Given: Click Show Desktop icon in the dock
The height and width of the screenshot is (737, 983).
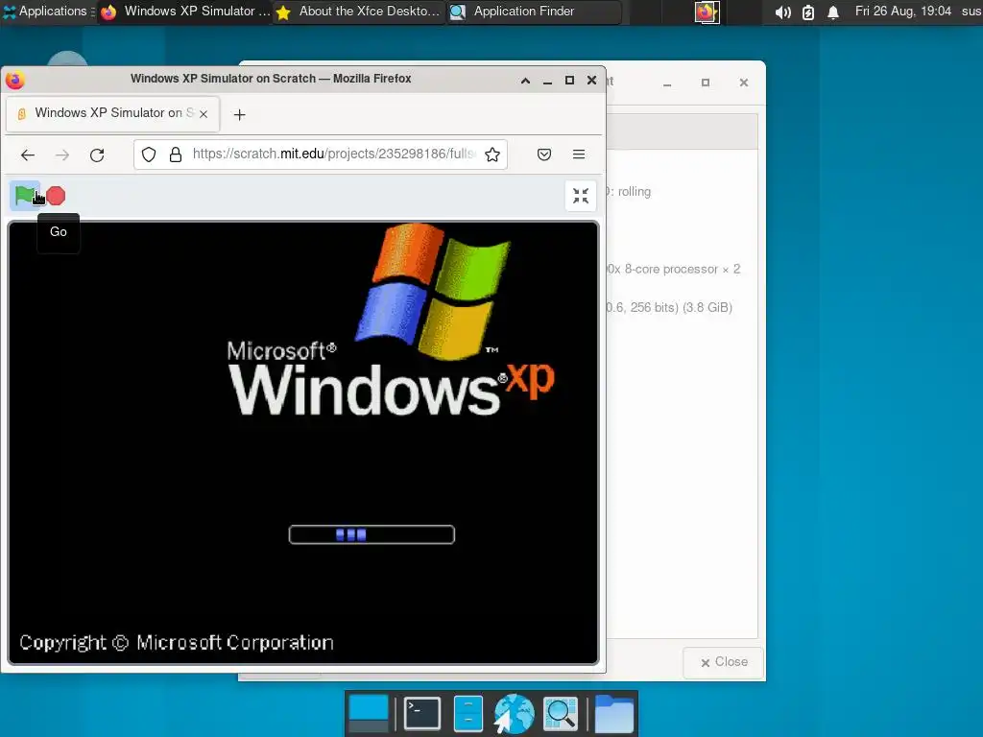Looking at the screenshot, I should (x=369, y=713).
